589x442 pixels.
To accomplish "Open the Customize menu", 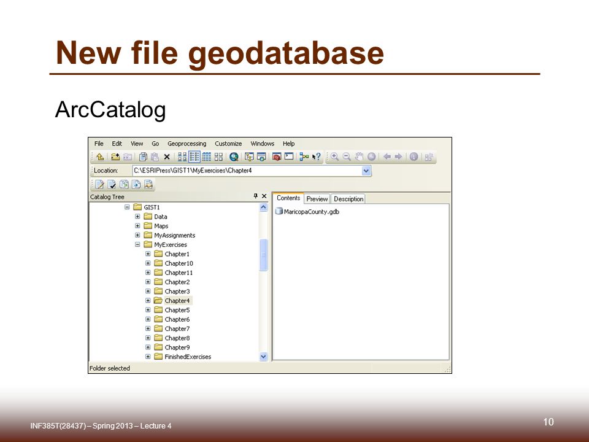I will (228, 144).
